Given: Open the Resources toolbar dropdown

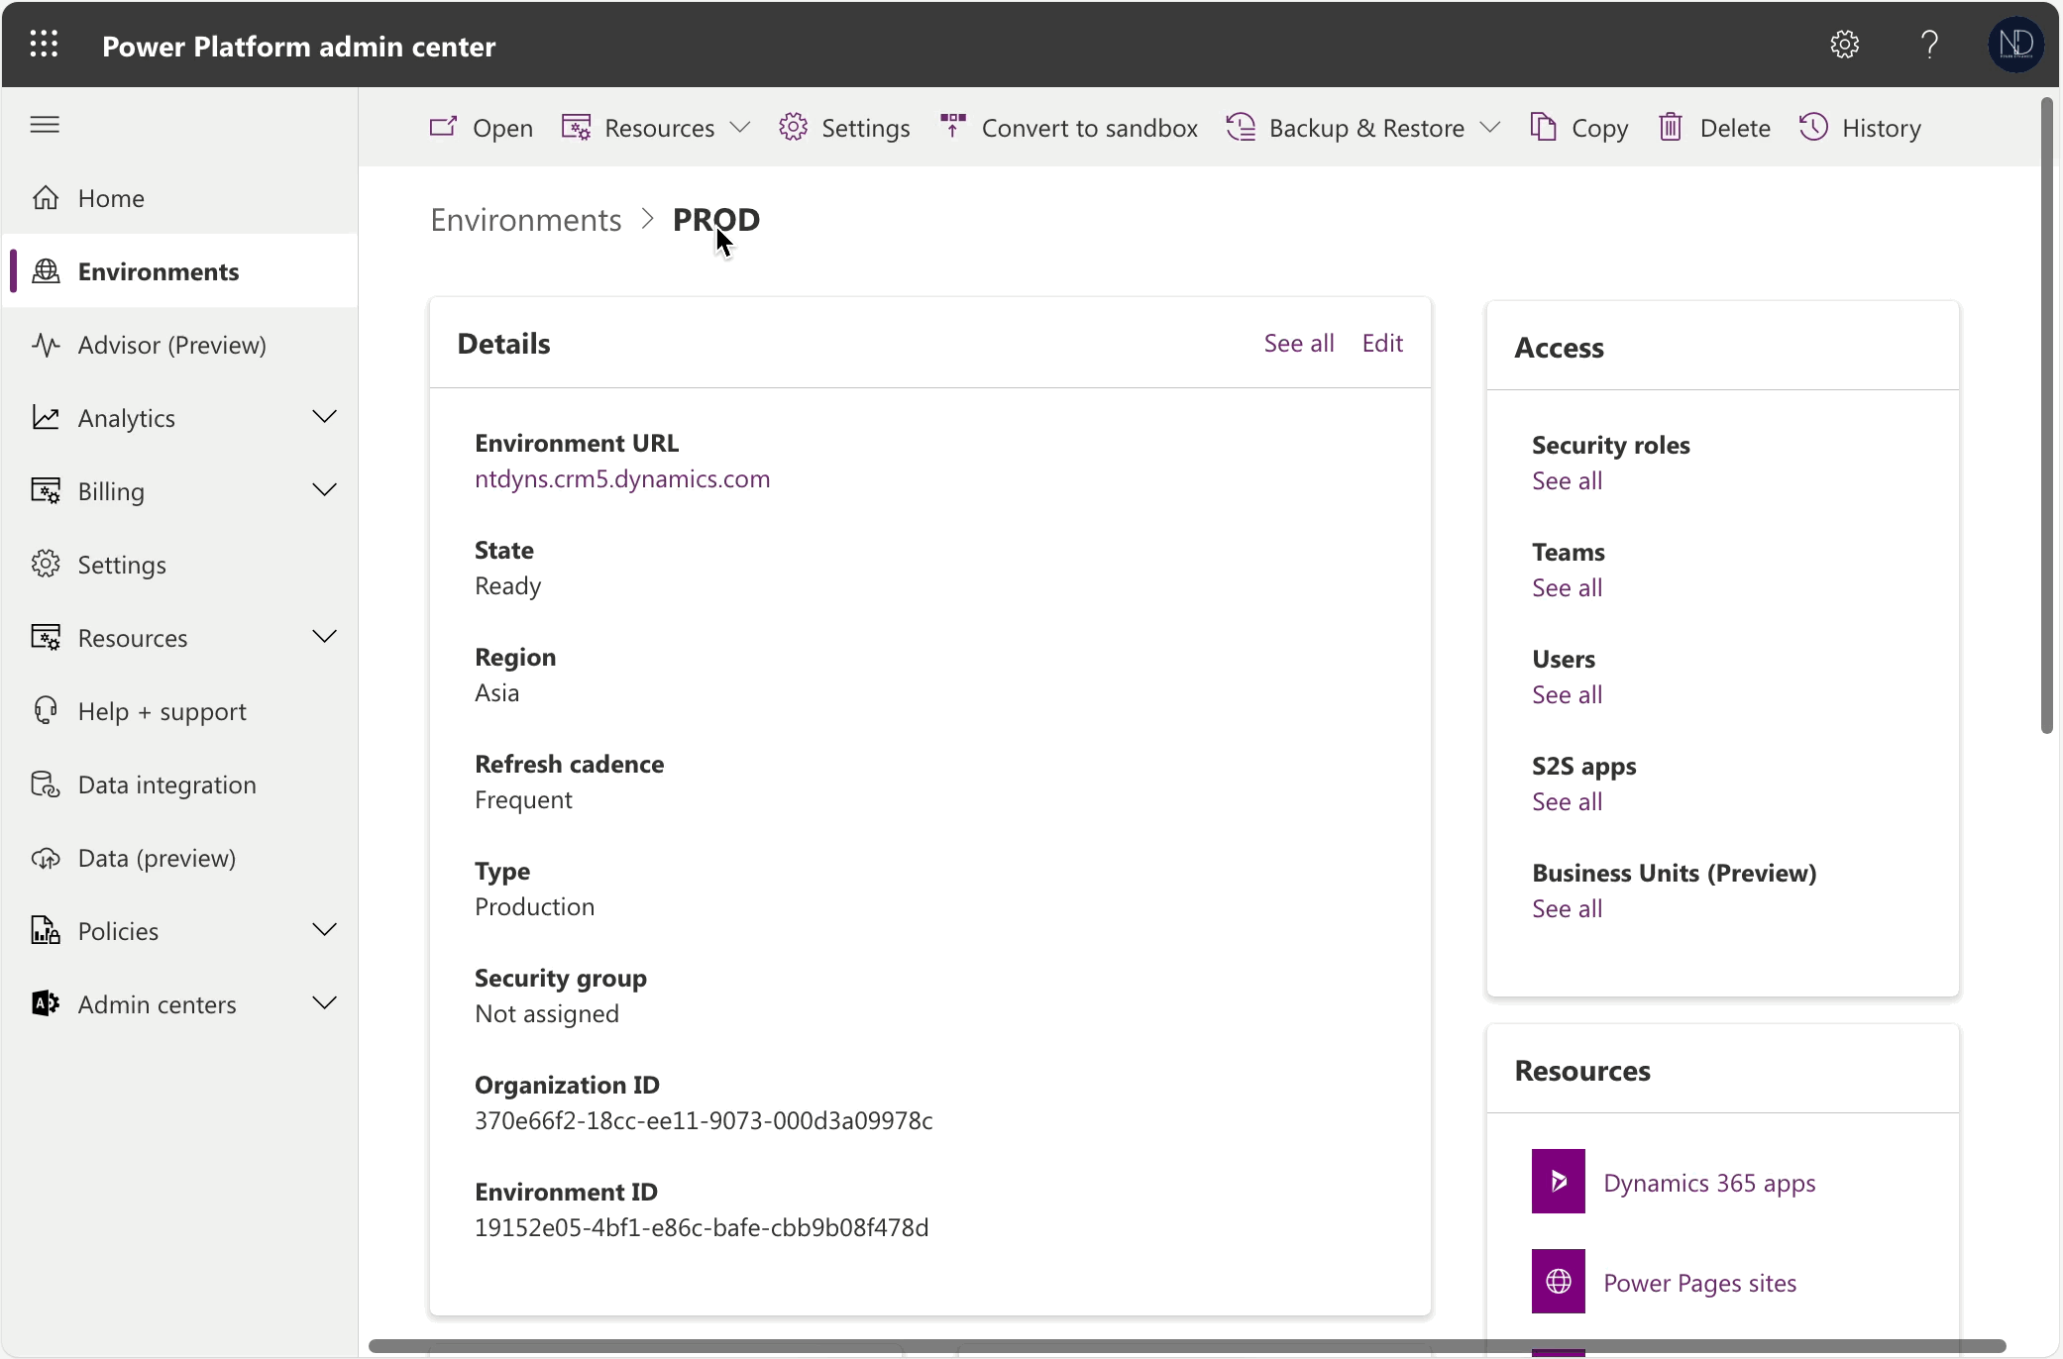Looking at the screenshot, I should (x=739, y=127).
